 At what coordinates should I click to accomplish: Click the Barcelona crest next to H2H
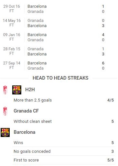tap(17, 90)
